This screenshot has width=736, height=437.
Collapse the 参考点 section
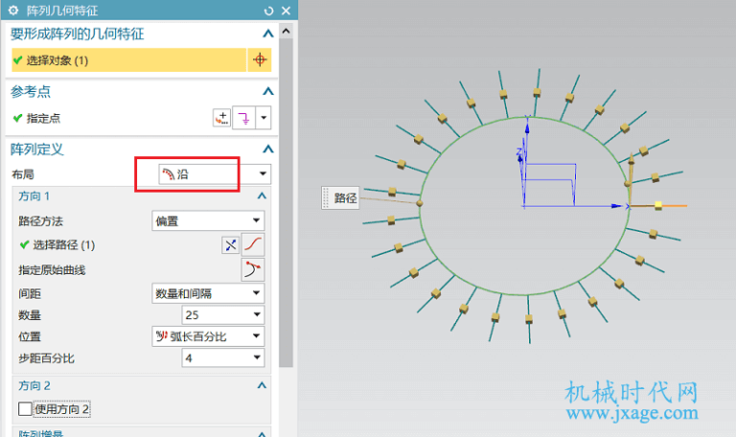tap(267, 91)
